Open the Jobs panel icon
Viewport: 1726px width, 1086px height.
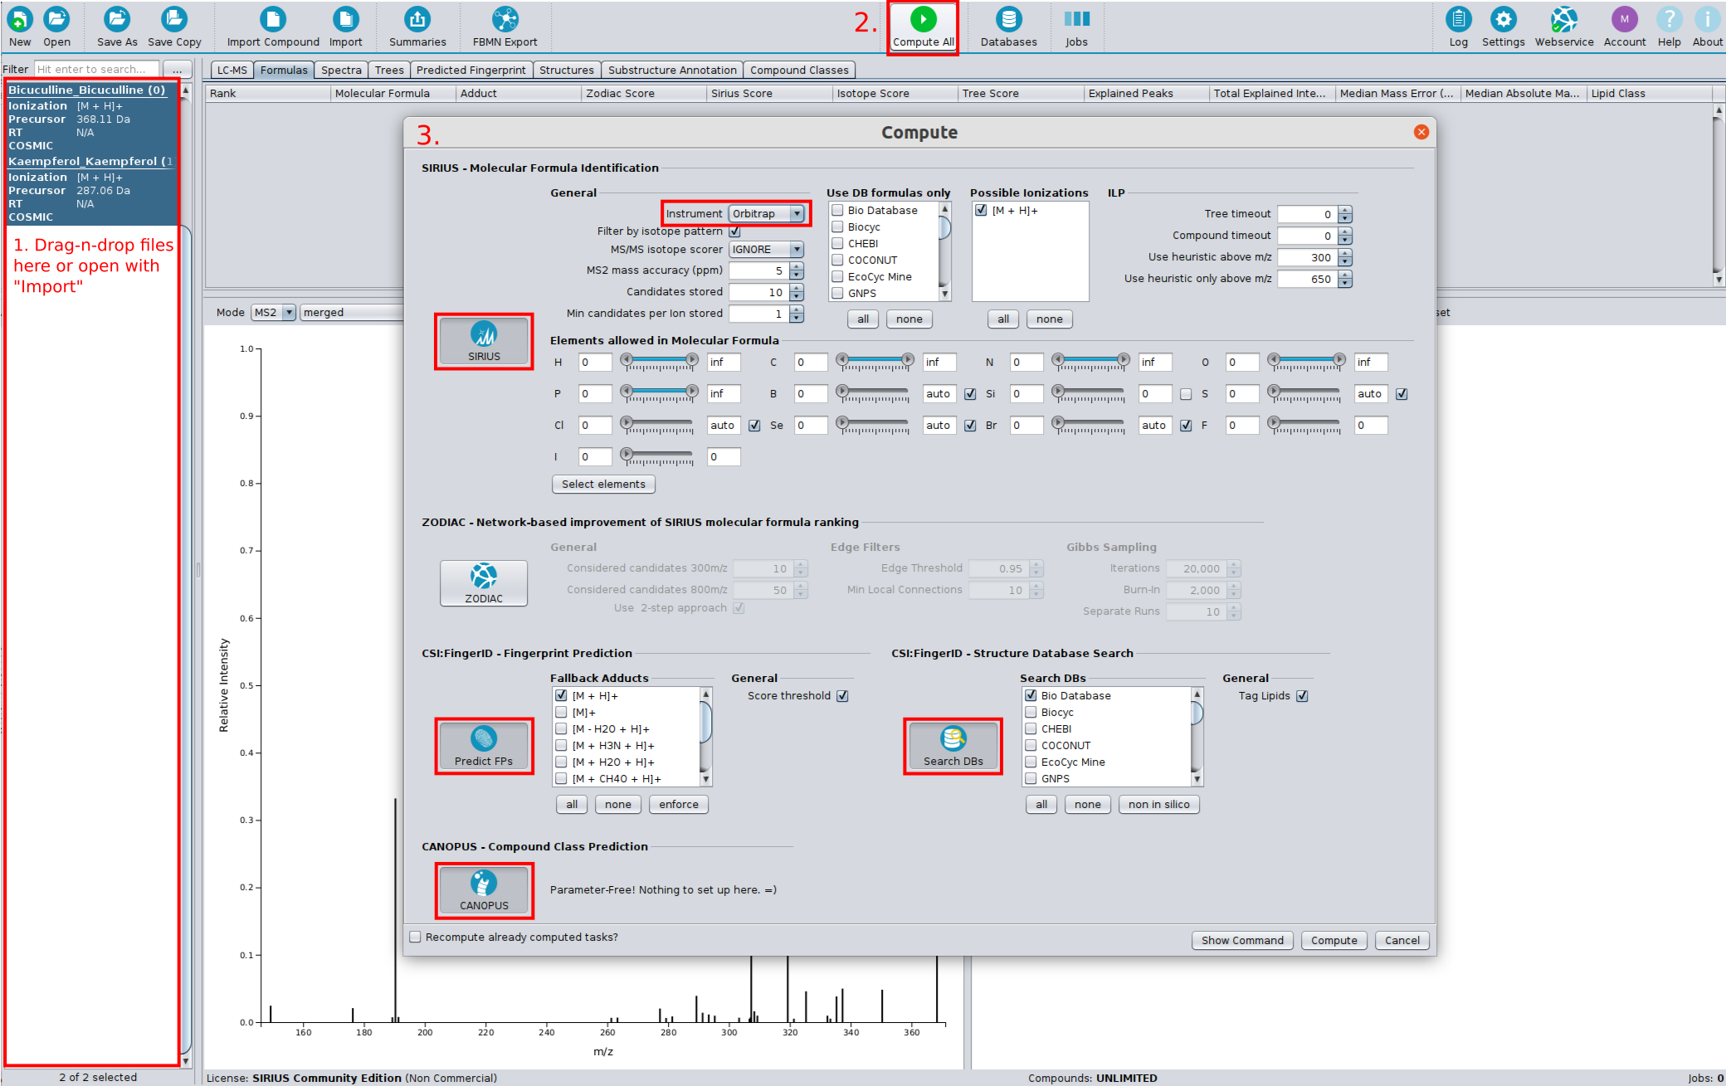tap(1076, 19)
